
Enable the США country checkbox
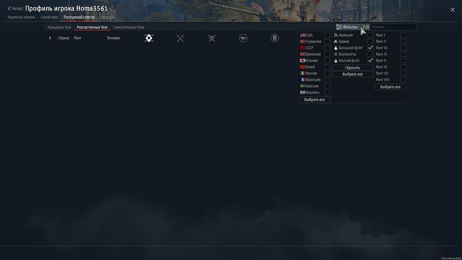(x=327, y=35)
